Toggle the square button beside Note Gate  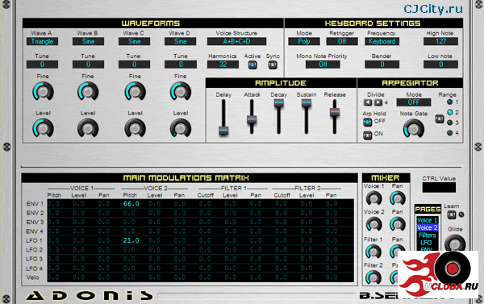pyautogui.click(x=440, y=119)
